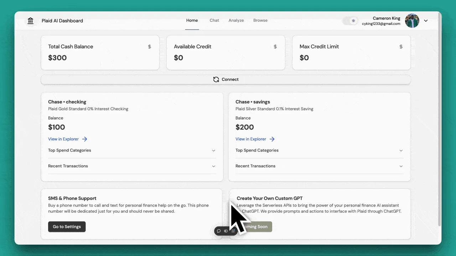Click Cameron King's profile avatar
This screenshot has height=256, width=456.
(x=412, y=21)
